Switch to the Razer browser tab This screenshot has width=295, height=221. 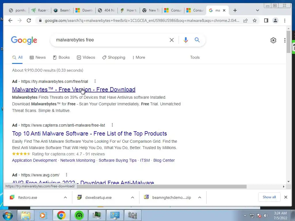point(40,10)
